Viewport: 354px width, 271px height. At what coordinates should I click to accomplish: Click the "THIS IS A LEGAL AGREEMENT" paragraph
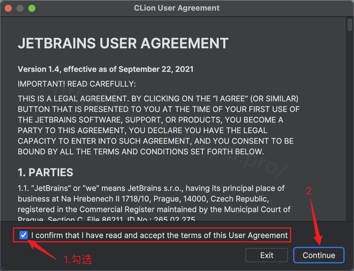coord(159,125)
